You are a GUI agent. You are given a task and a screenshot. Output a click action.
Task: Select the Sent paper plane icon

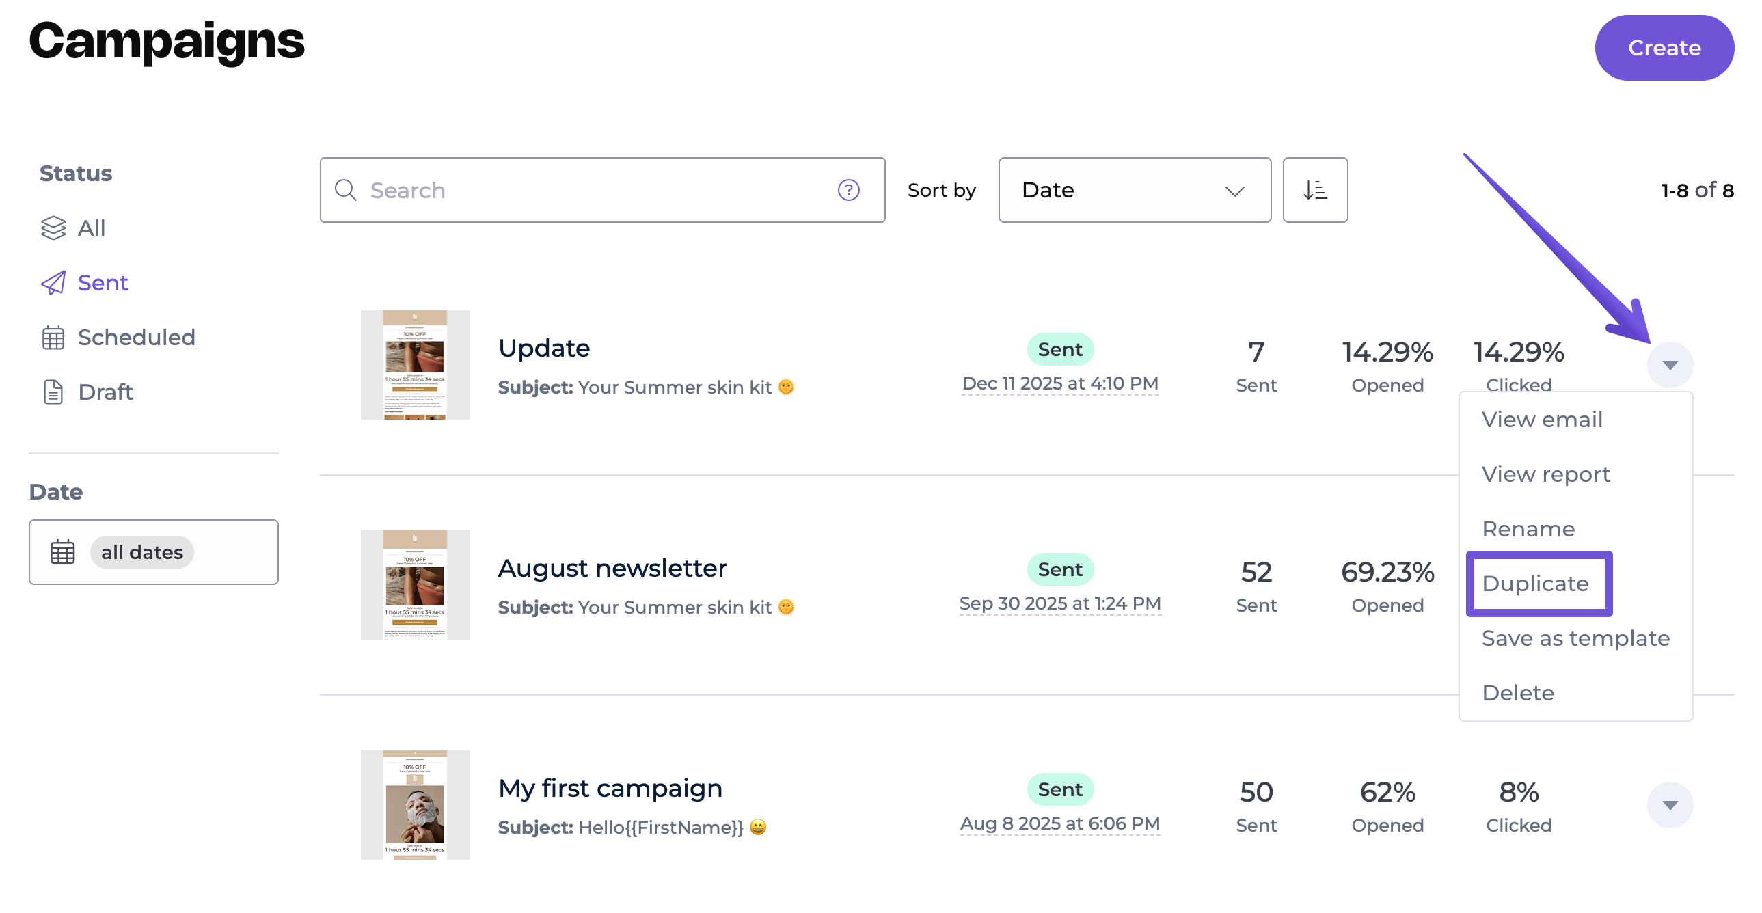(53, 282)
